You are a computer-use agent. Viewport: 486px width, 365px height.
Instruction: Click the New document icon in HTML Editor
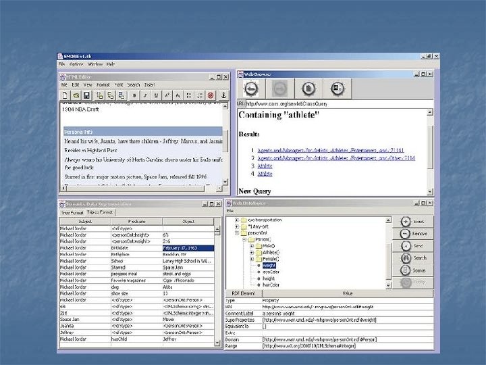tap(65, 95)
